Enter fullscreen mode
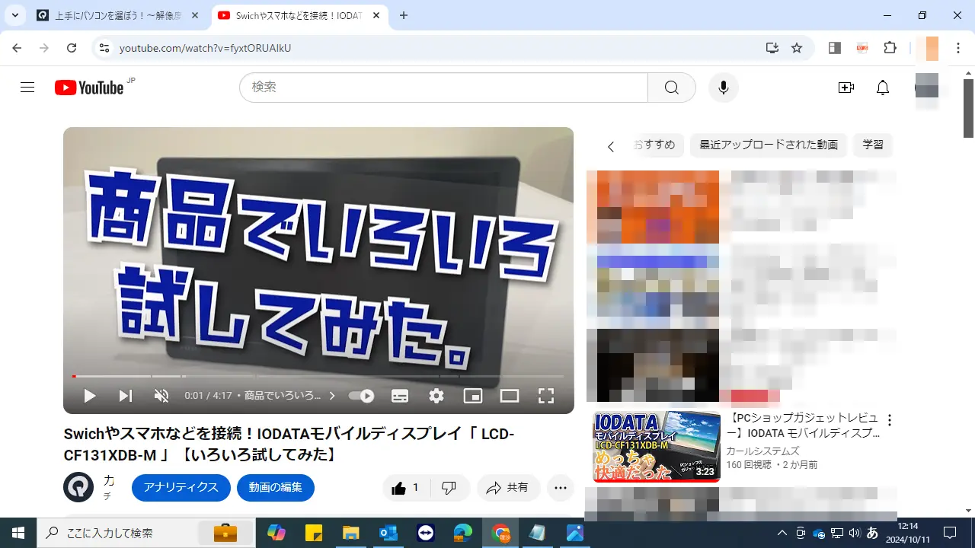975x548 pixels. click(x=546, y=396)
